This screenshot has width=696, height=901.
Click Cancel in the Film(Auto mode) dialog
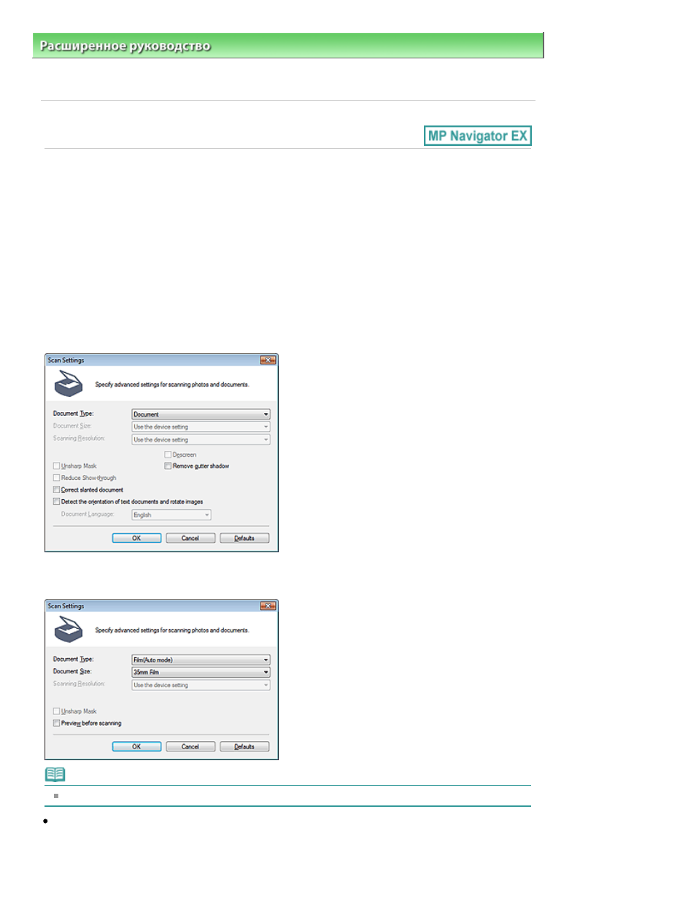click(x=190, y=747)
